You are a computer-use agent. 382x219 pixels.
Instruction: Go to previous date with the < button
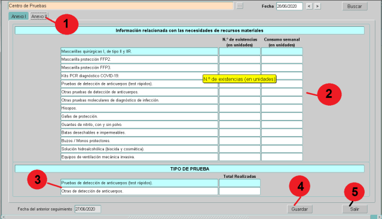(309, 7)
